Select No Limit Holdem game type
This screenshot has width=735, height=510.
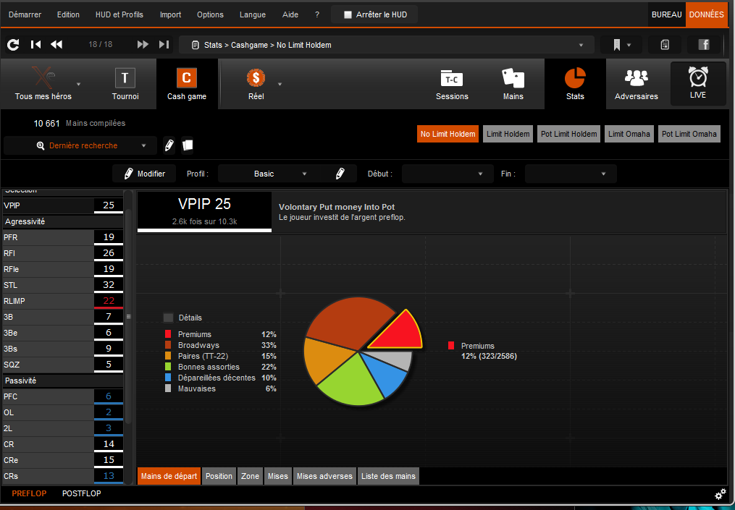coord(448,134)
